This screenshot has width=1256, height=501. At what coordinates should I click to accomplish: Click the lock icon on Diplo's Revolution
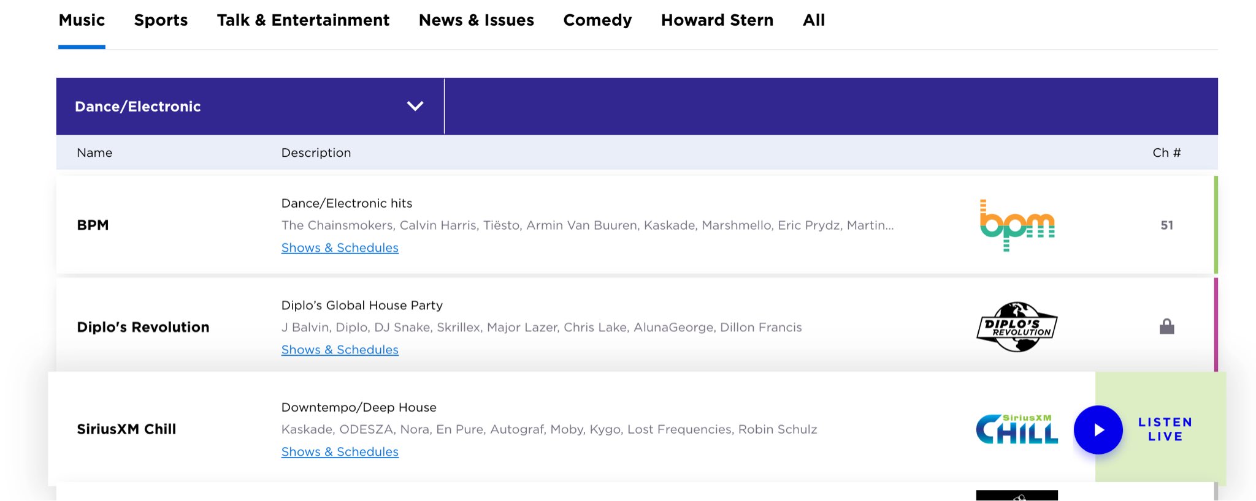1166,326
